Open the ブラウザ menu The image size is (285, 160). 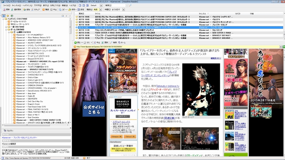(x=38, y=5)
